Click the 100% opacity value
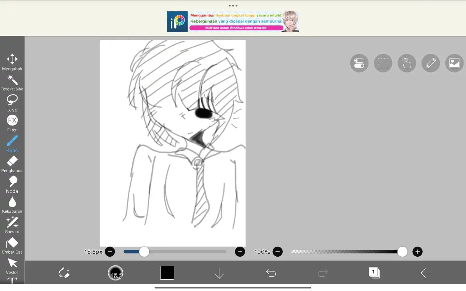The width and height of the screenshot is (466, 291). pos(262,252)
